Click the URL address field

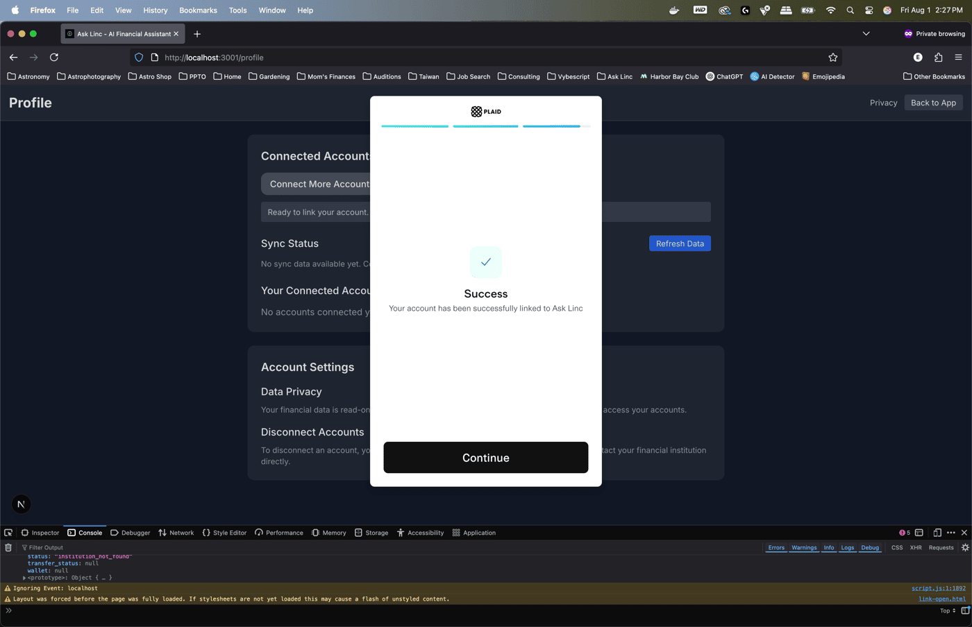coord(486,58)
